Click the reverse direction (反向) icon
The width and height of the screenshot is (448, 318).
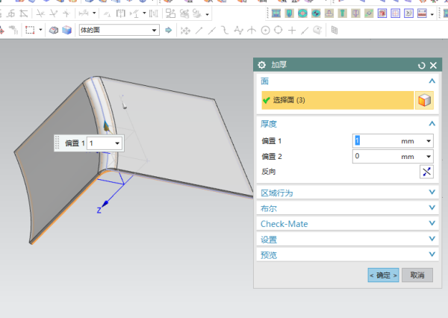426,172
